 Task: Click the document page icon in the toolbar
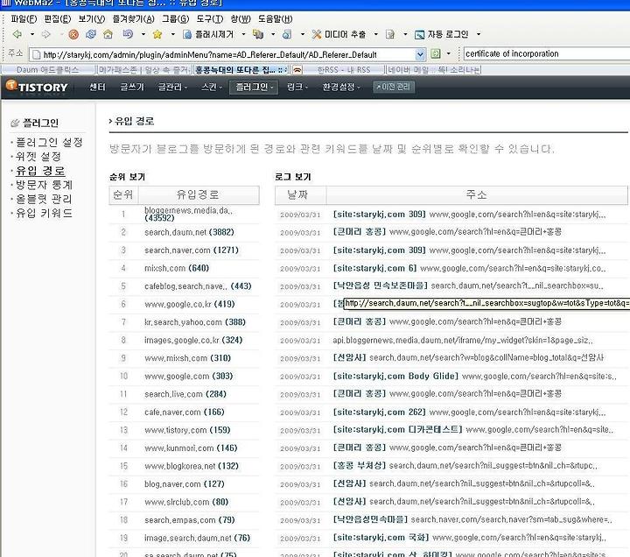[x=390, y=34]
